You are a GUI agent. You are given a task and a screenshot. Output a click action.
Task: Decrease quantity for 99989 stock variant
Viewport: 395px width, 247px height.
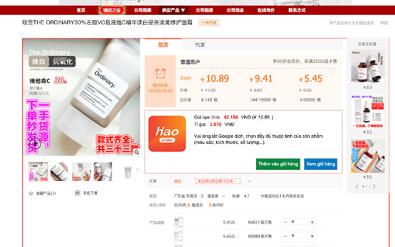pos(285,236)
